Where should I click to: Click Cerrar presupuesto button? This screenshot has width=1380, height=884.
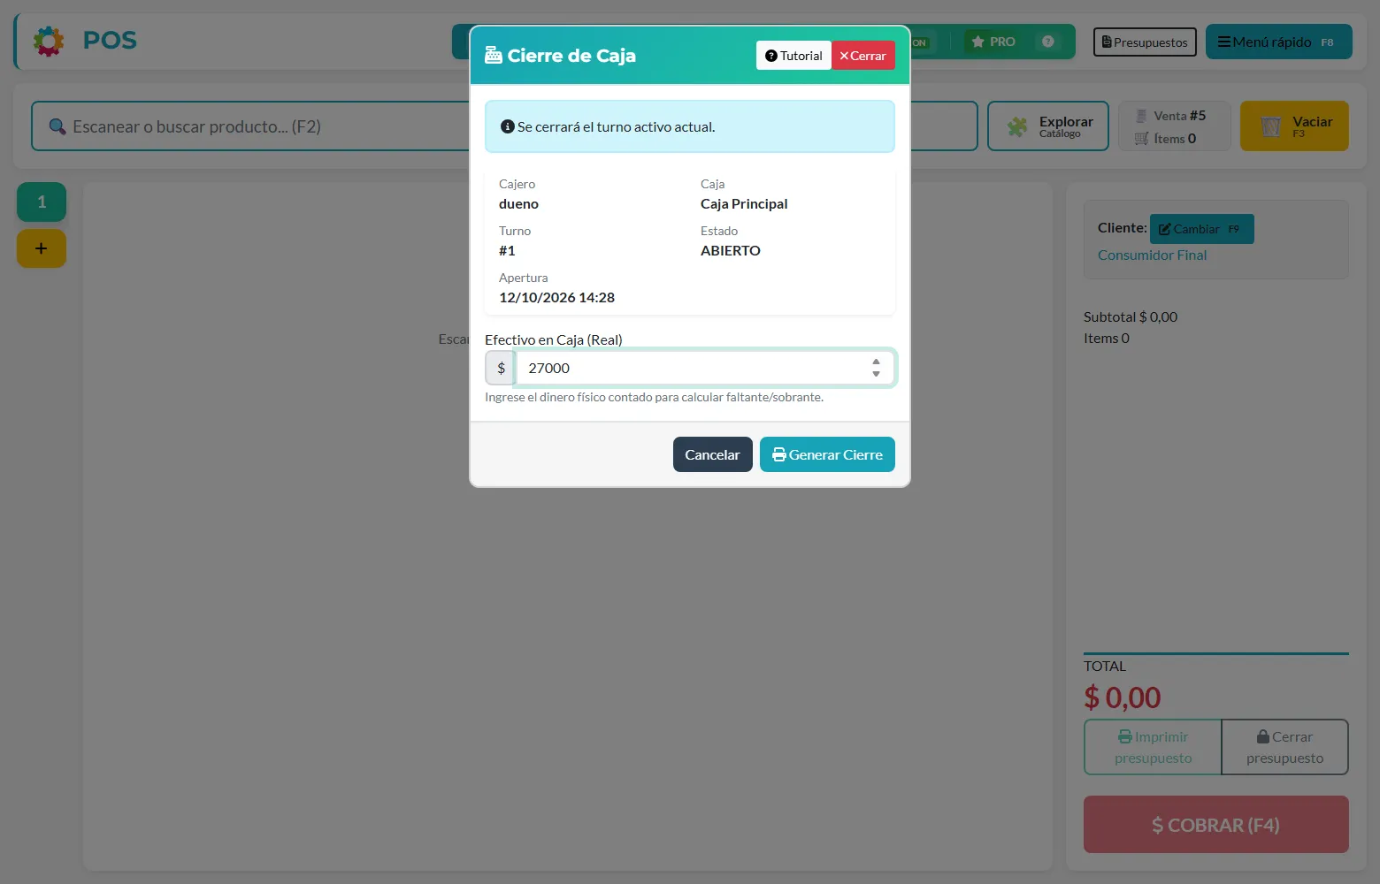[x=1284, y=747]
